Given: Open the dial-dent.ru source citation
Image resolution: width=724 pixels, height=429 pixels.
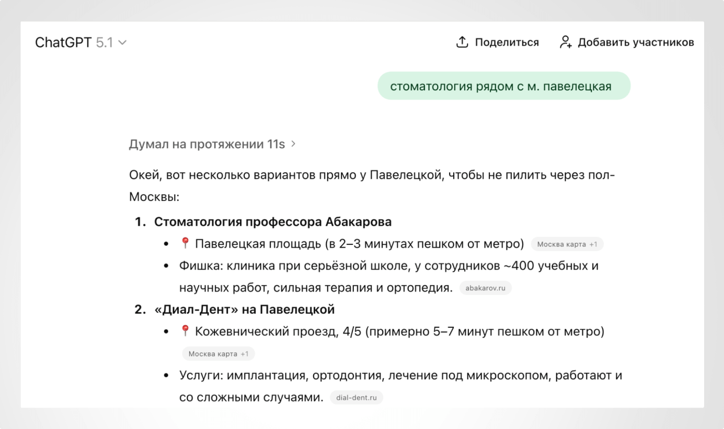Looking at the screenshot, I should pyautogui.click(x=357, y=397).
